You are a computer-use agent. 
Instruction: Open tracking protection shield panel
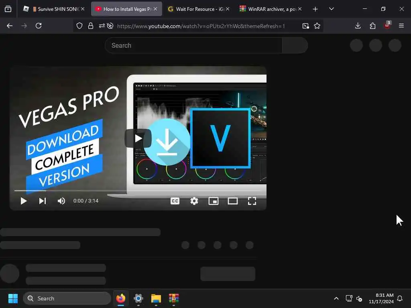79,26
